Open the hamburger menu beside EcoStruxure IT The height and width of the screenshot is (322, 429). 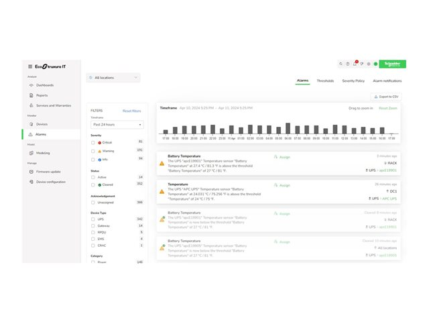coord(29,66)
